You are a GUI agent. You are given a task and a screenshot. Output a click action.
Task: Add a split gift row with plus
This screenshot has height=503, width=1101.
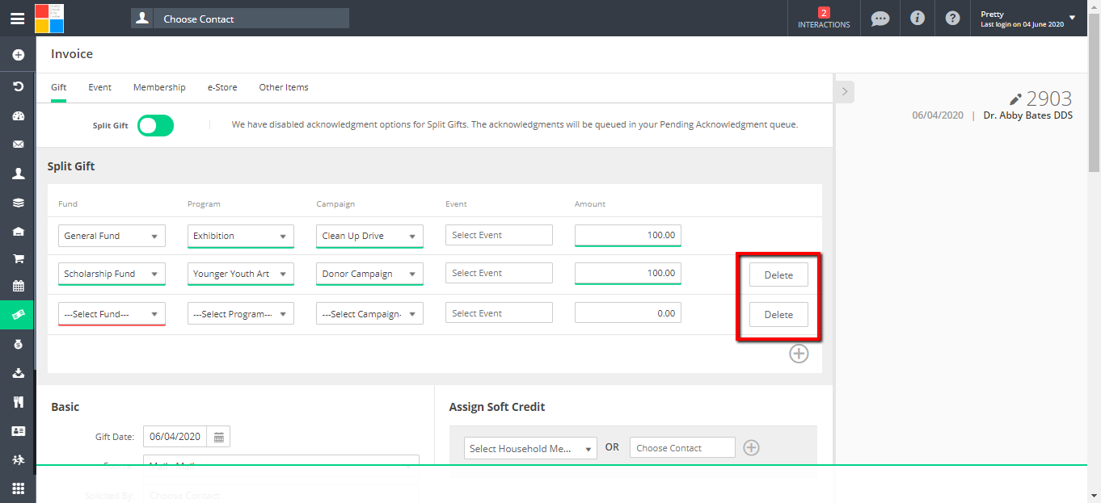pyautogui.click(x=799, y=354)
